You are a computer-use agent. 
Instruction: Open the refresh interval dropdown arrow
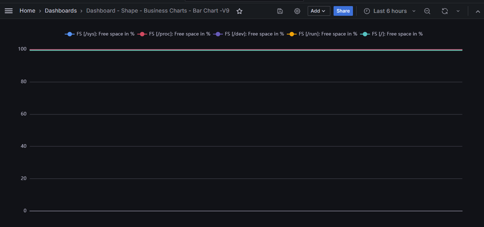458,11
